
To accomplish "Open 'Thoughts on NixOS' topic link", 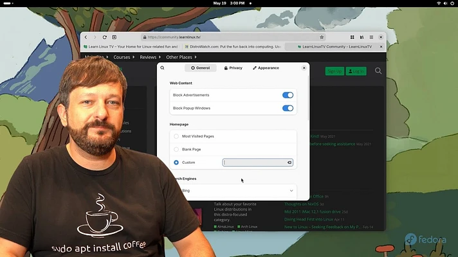I will [x=301, y=204].
